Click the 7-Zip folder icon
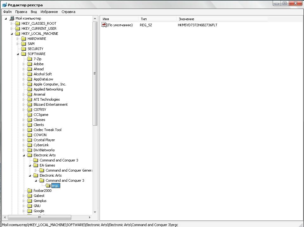 point(30,59)
